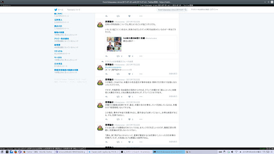Open the more options dots on the topmost tweet
This screenshot has height=154, width=274.
click(141, 16)
